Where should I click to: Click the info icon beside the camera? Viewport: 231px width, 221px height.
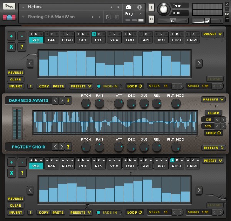click(139, 7)
